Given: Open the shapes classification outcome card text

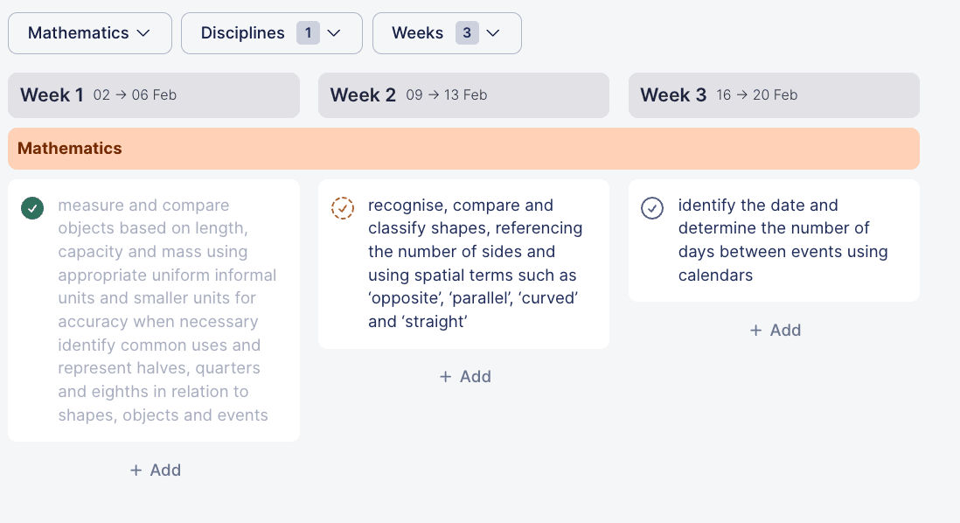Looking at the screenshot, I should coord(475,263).
